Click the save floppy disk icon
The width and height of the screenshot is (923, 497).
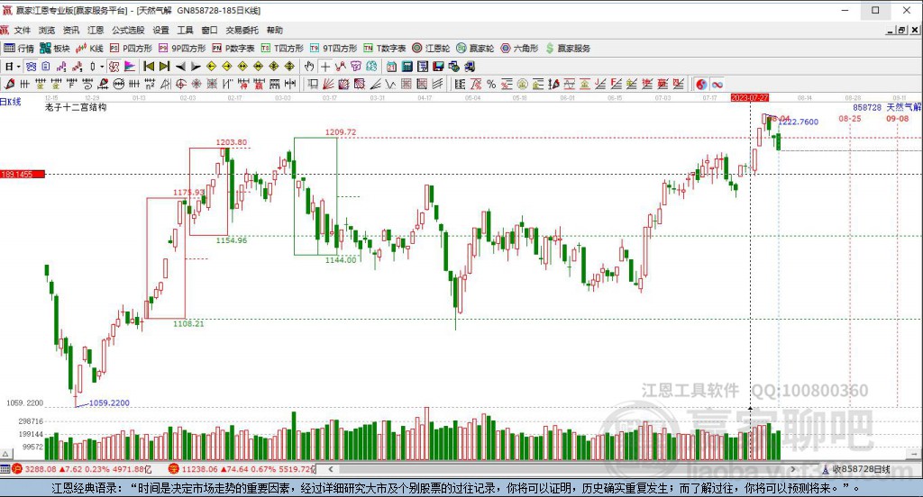pyautogui.click(x=438, y=67)
